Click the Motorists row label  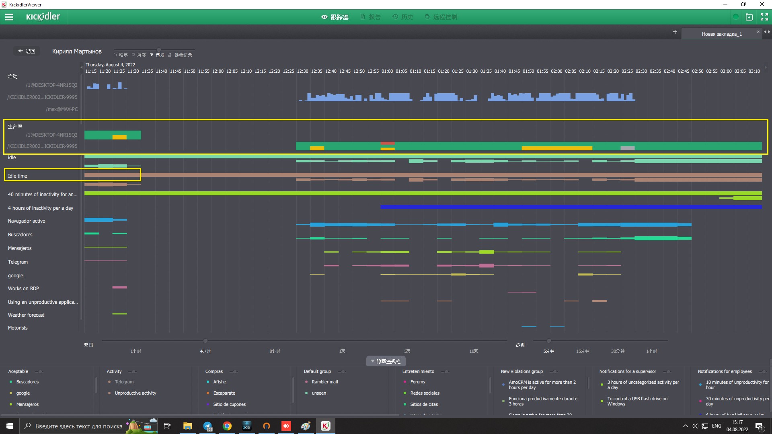click(18, 328)
